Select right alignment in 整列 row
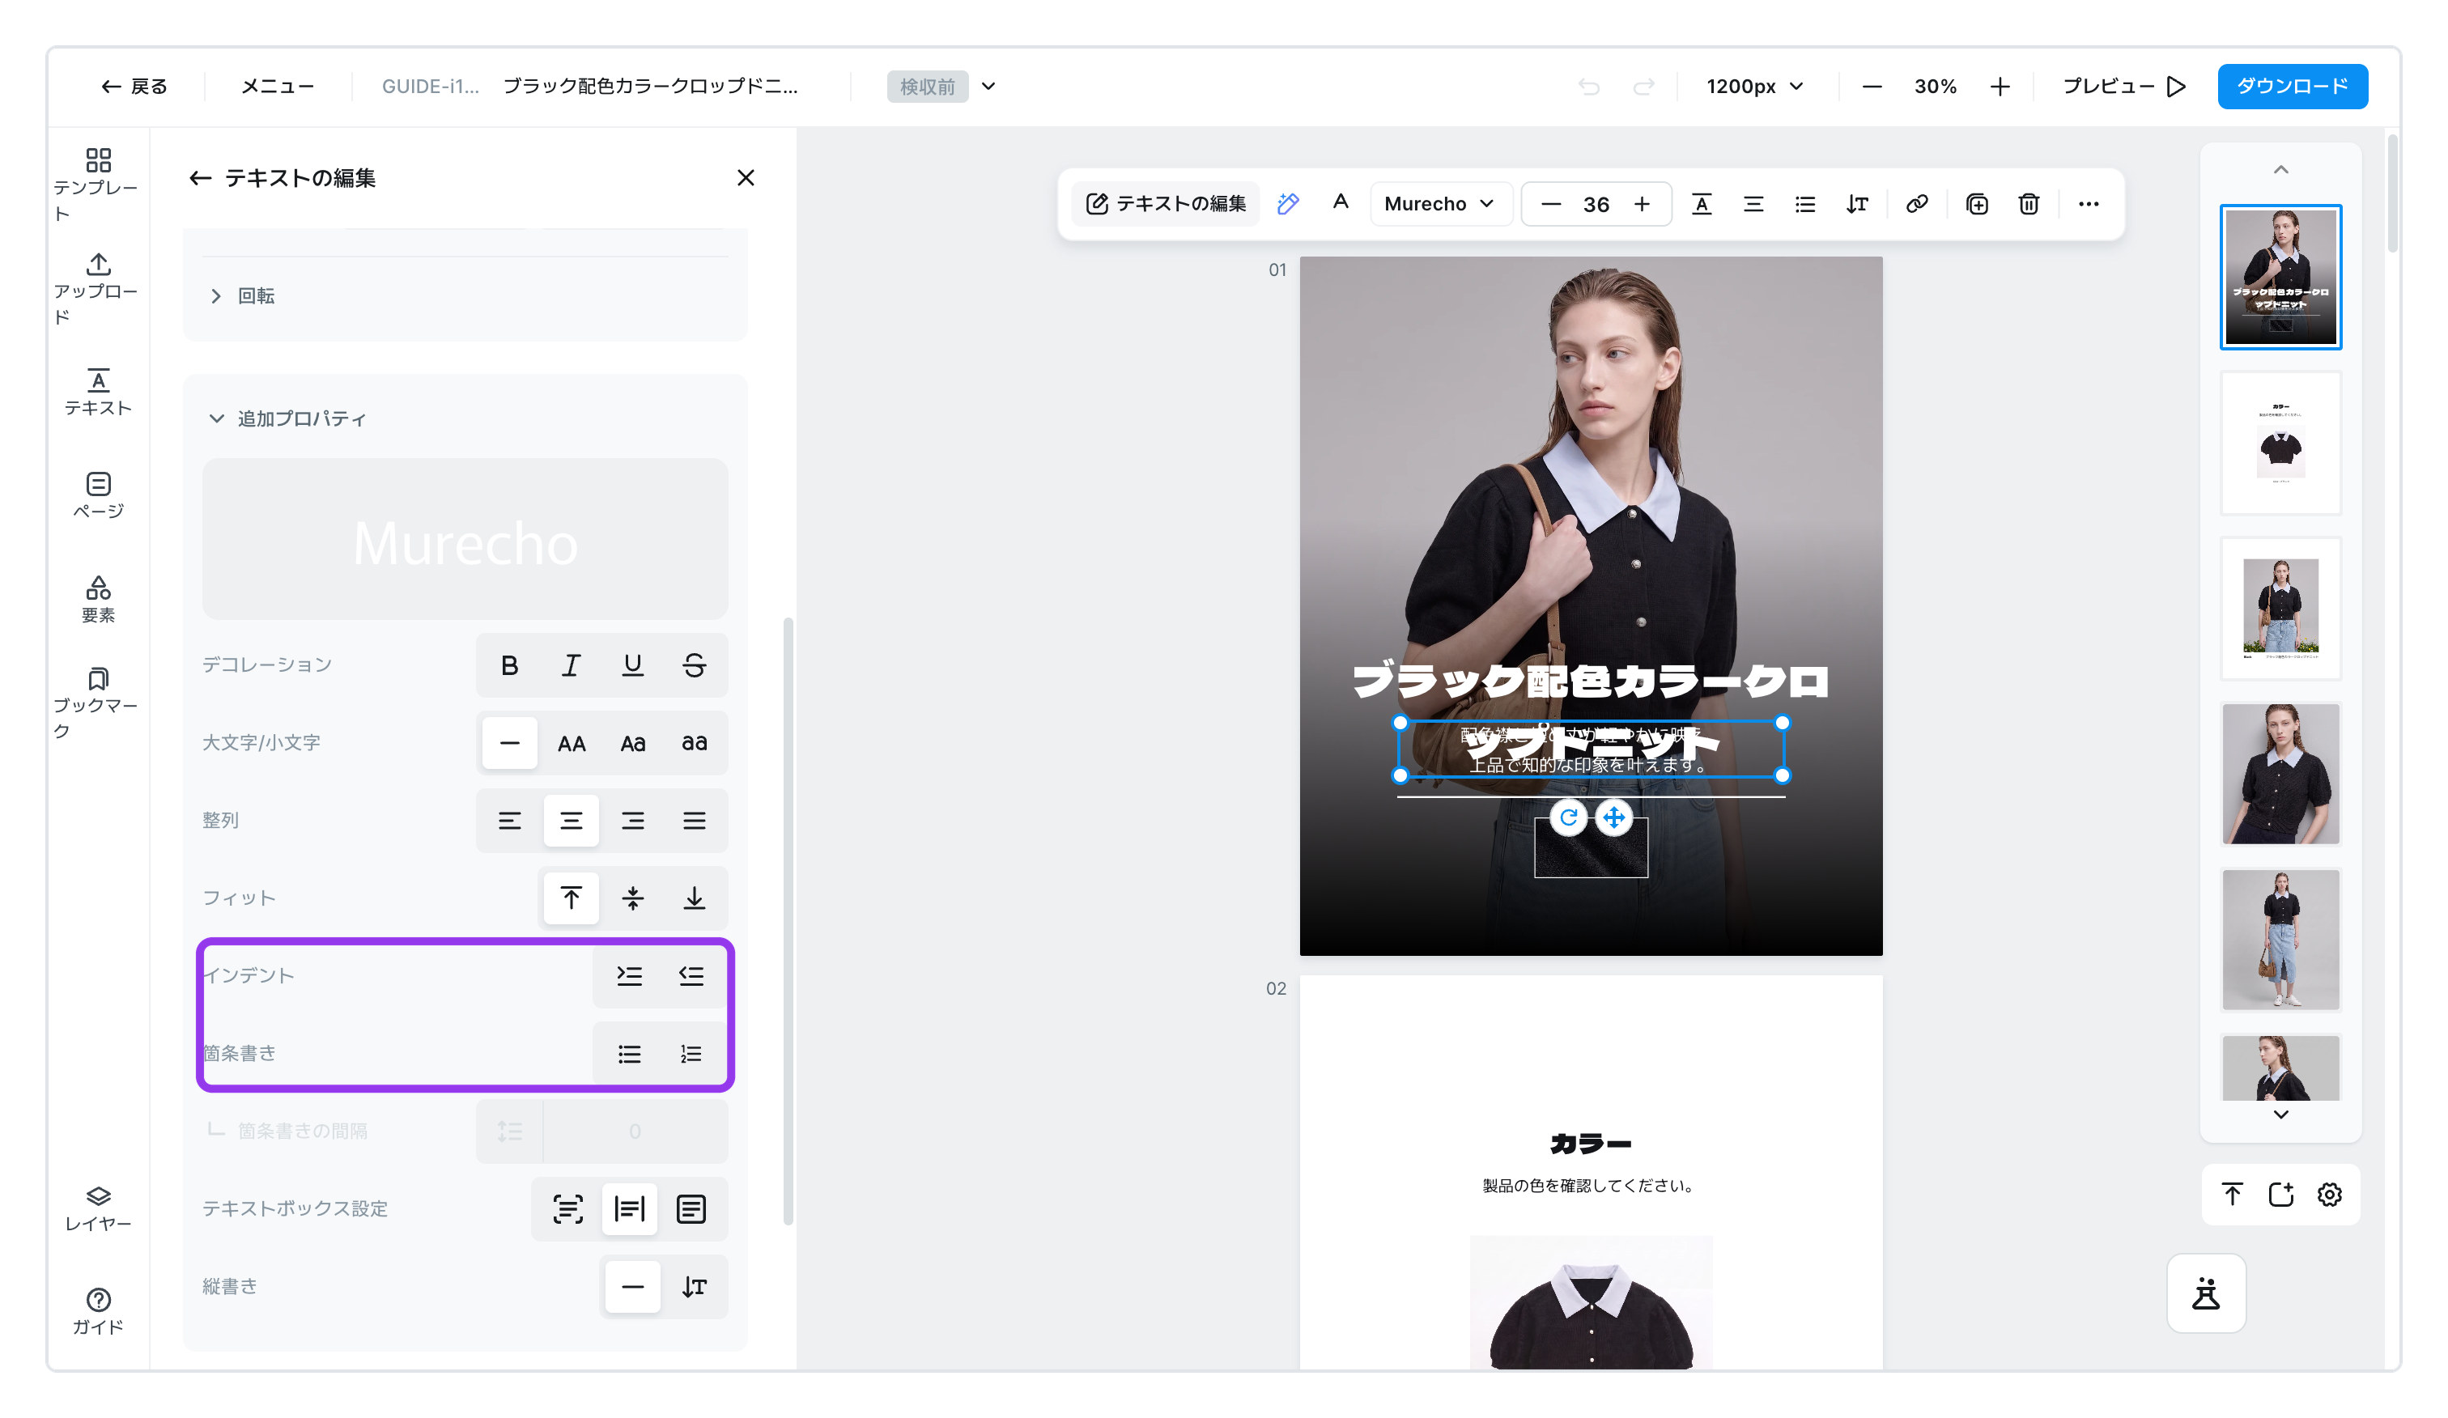 point(632,821)
